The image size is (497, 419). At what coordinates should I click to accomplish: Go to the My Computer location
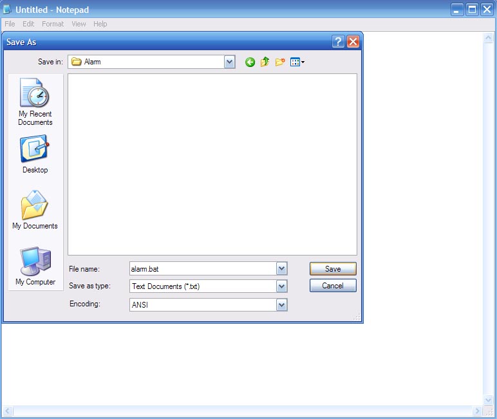tap(35, 266)
